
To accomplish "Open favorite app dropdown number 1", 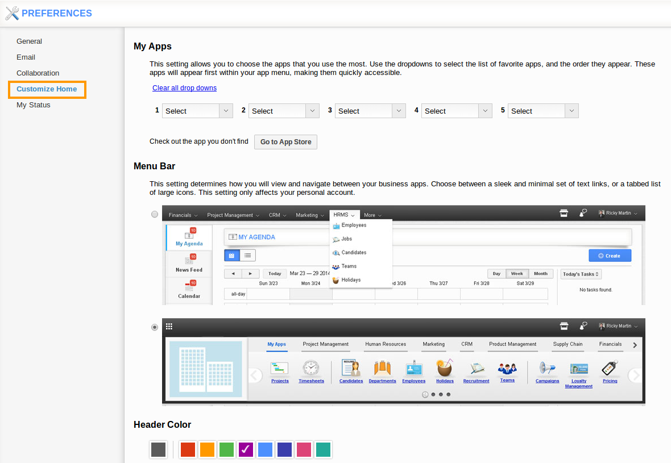I will (x=197, y=111).
